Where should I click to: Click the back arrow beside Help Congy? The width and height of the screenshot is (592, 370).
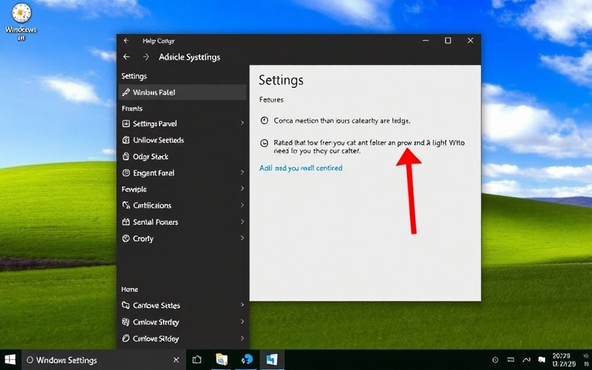(126, 41)
